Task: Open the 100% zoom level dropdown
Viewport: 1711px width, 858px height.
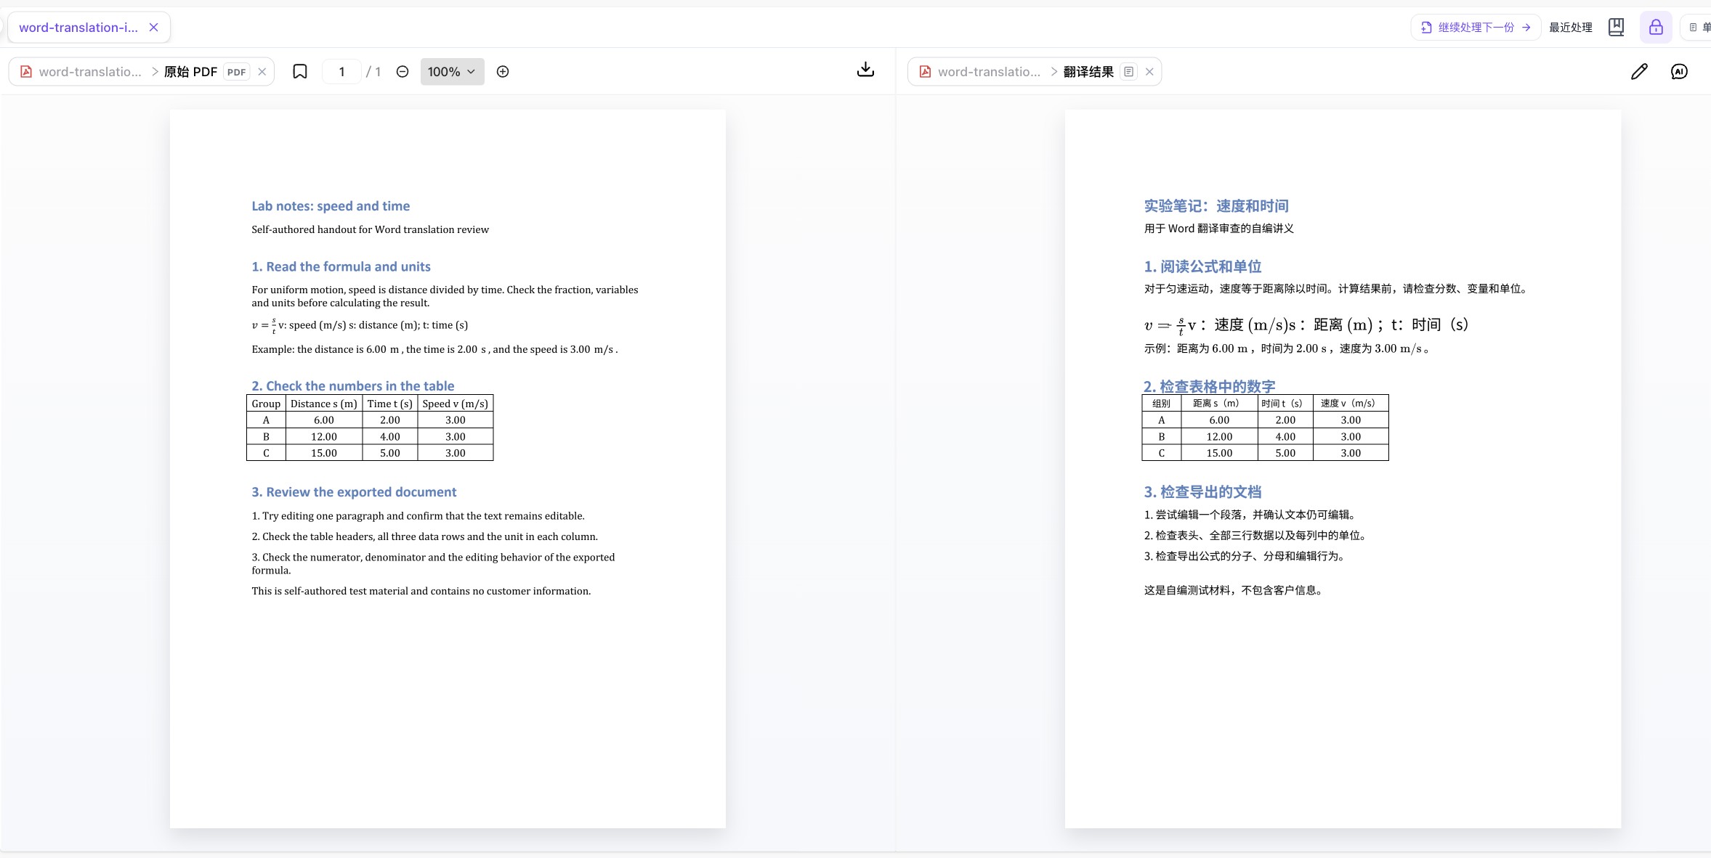Action: coord(452,72)
